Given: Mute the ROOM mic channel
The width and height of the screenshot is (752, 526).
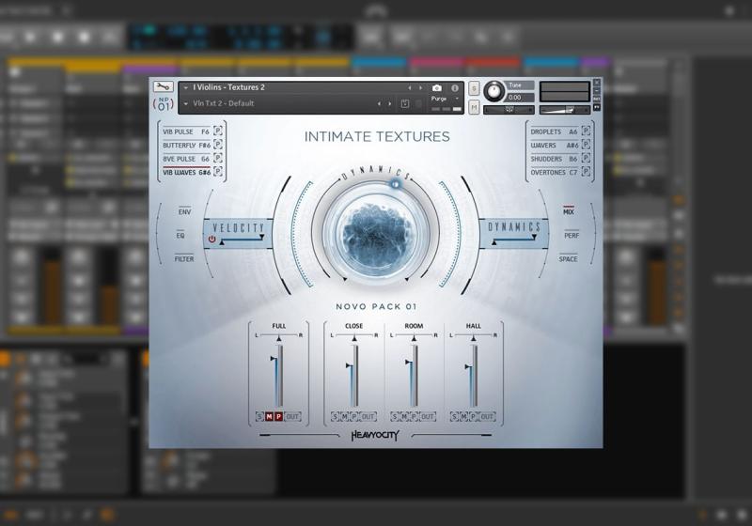Looking at the screenshot, I should [x=404, y=416].
